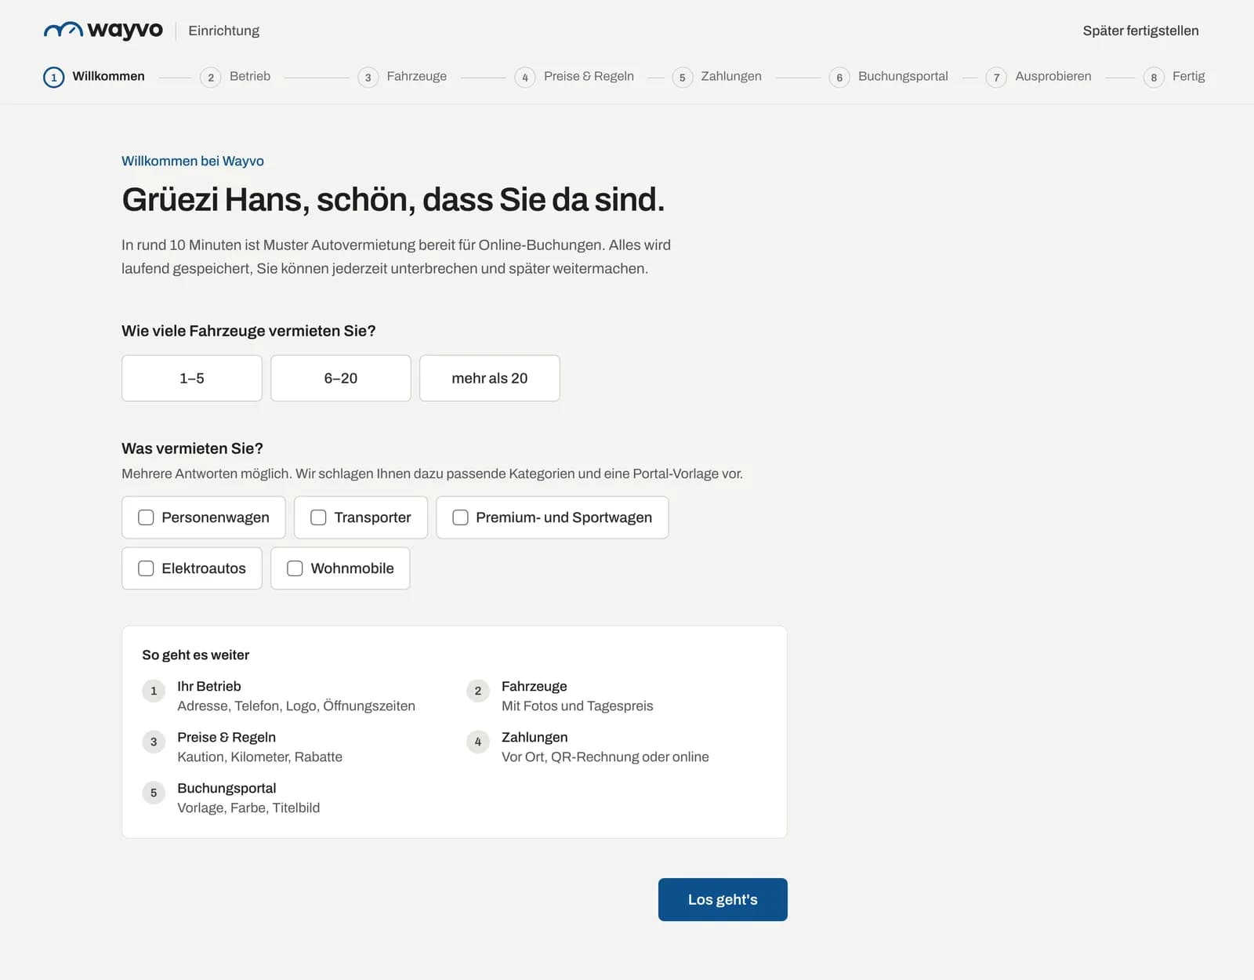Choose fleet size 6–20
The height and width of the screenshot is (980, 1254).
[x=341, y=379]
